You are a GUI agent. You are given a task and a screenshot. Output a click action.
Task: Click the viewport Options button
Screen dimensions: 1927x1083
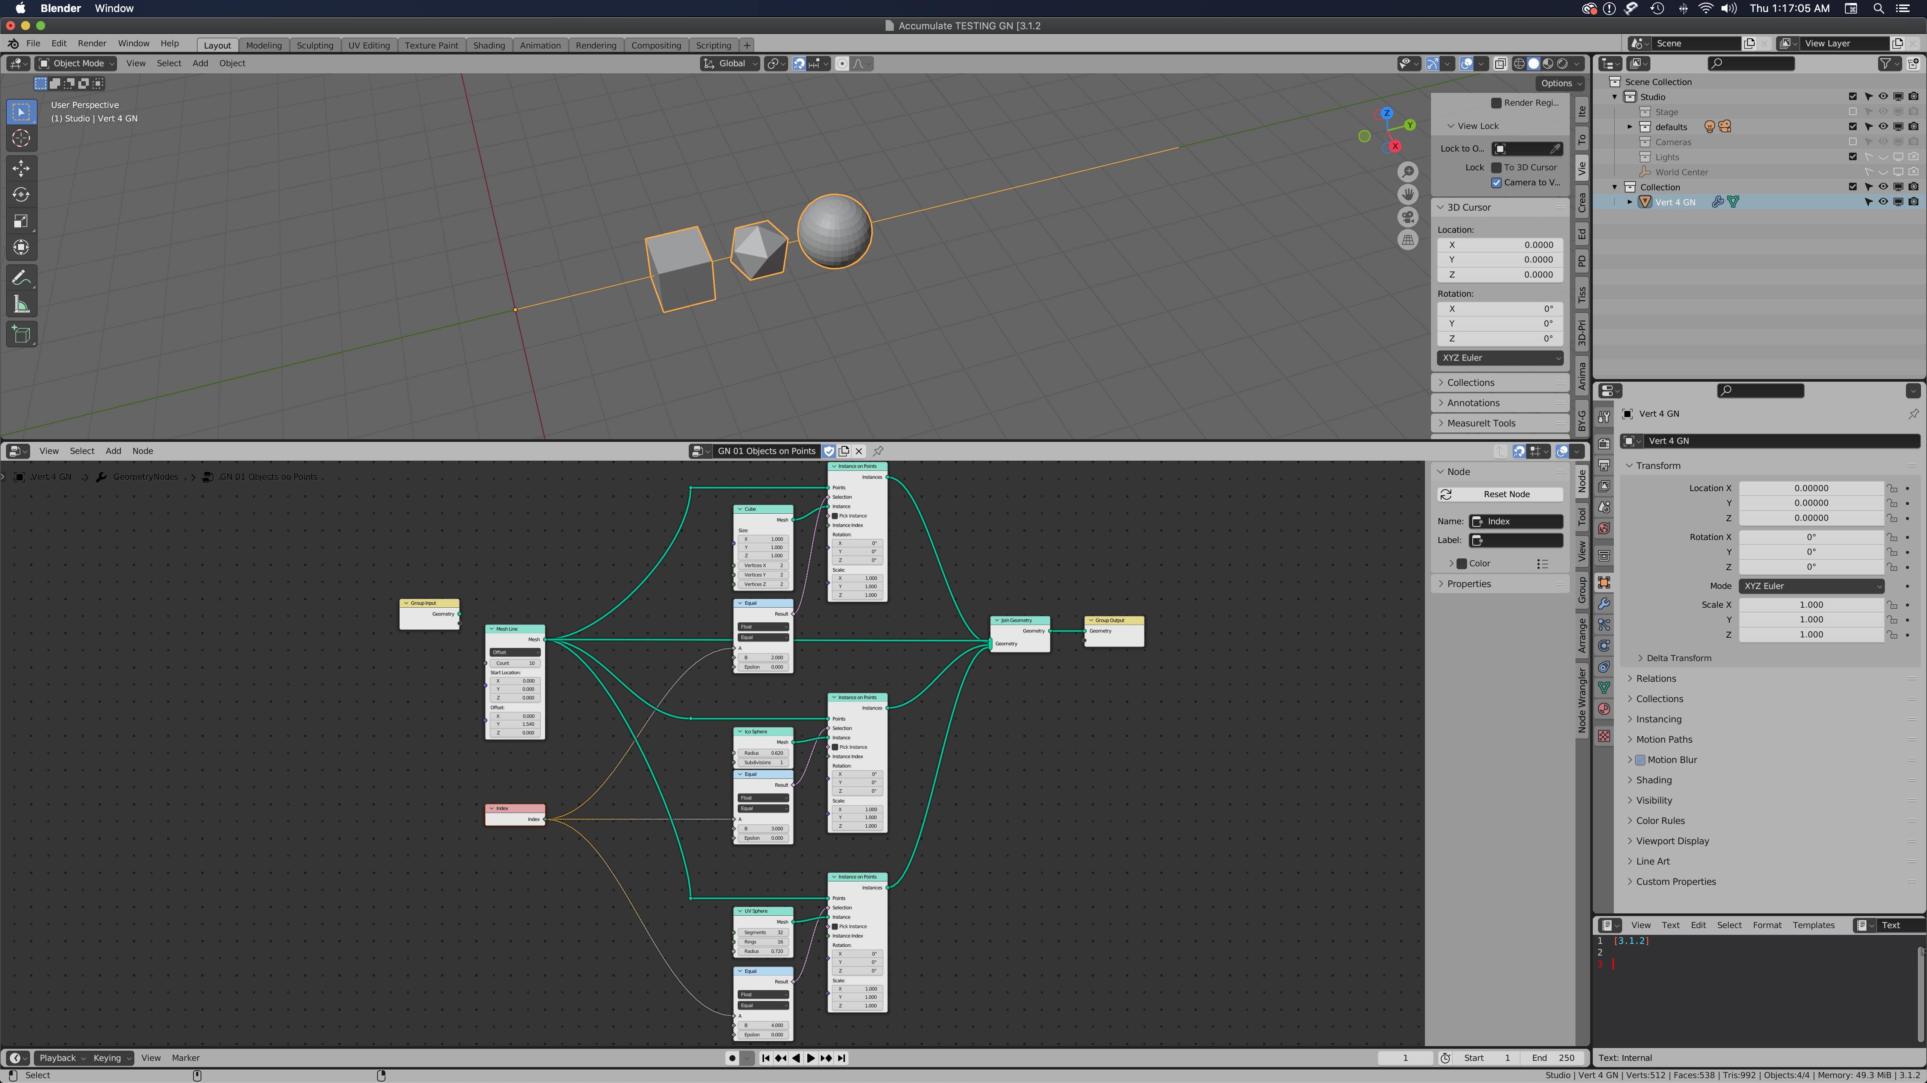point(1560,83)
